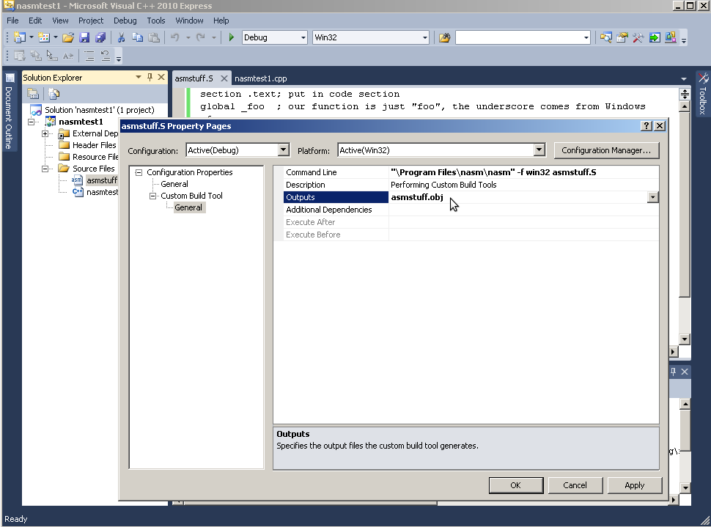
Task: Click the Find in Files icon
Action: tap(444, 37)
